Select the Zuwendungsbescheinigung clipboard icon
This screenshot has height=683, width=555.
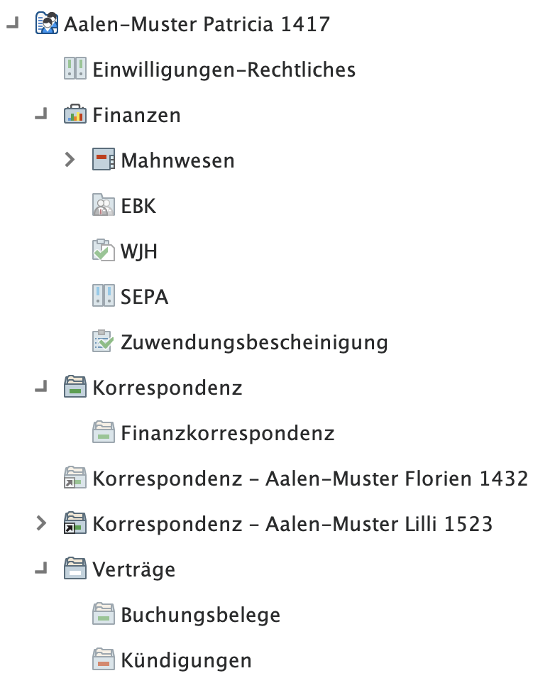tap(104, 342)
